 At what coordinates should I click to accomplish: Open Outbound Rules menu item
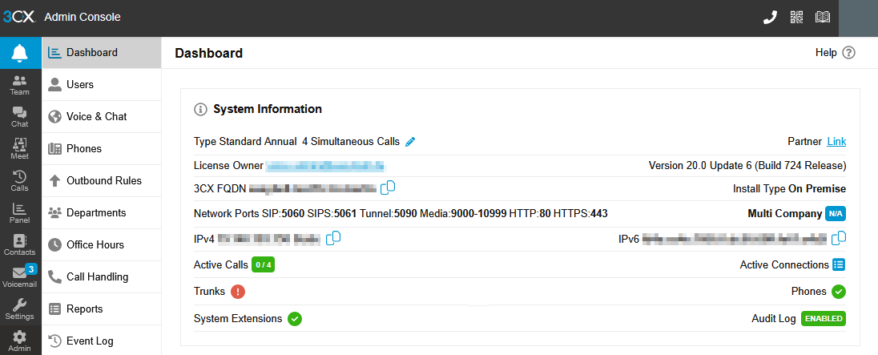(102, 181)
